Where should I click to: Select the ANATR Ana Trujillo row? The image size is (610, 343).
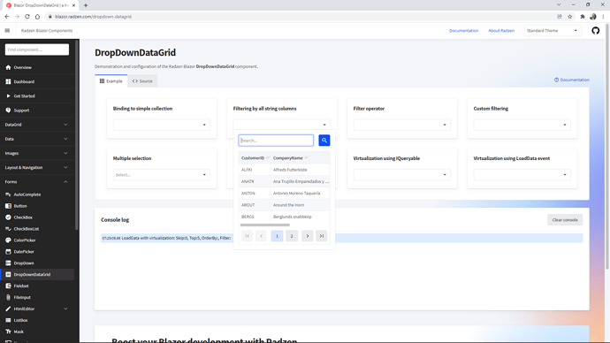click(285, 181)
